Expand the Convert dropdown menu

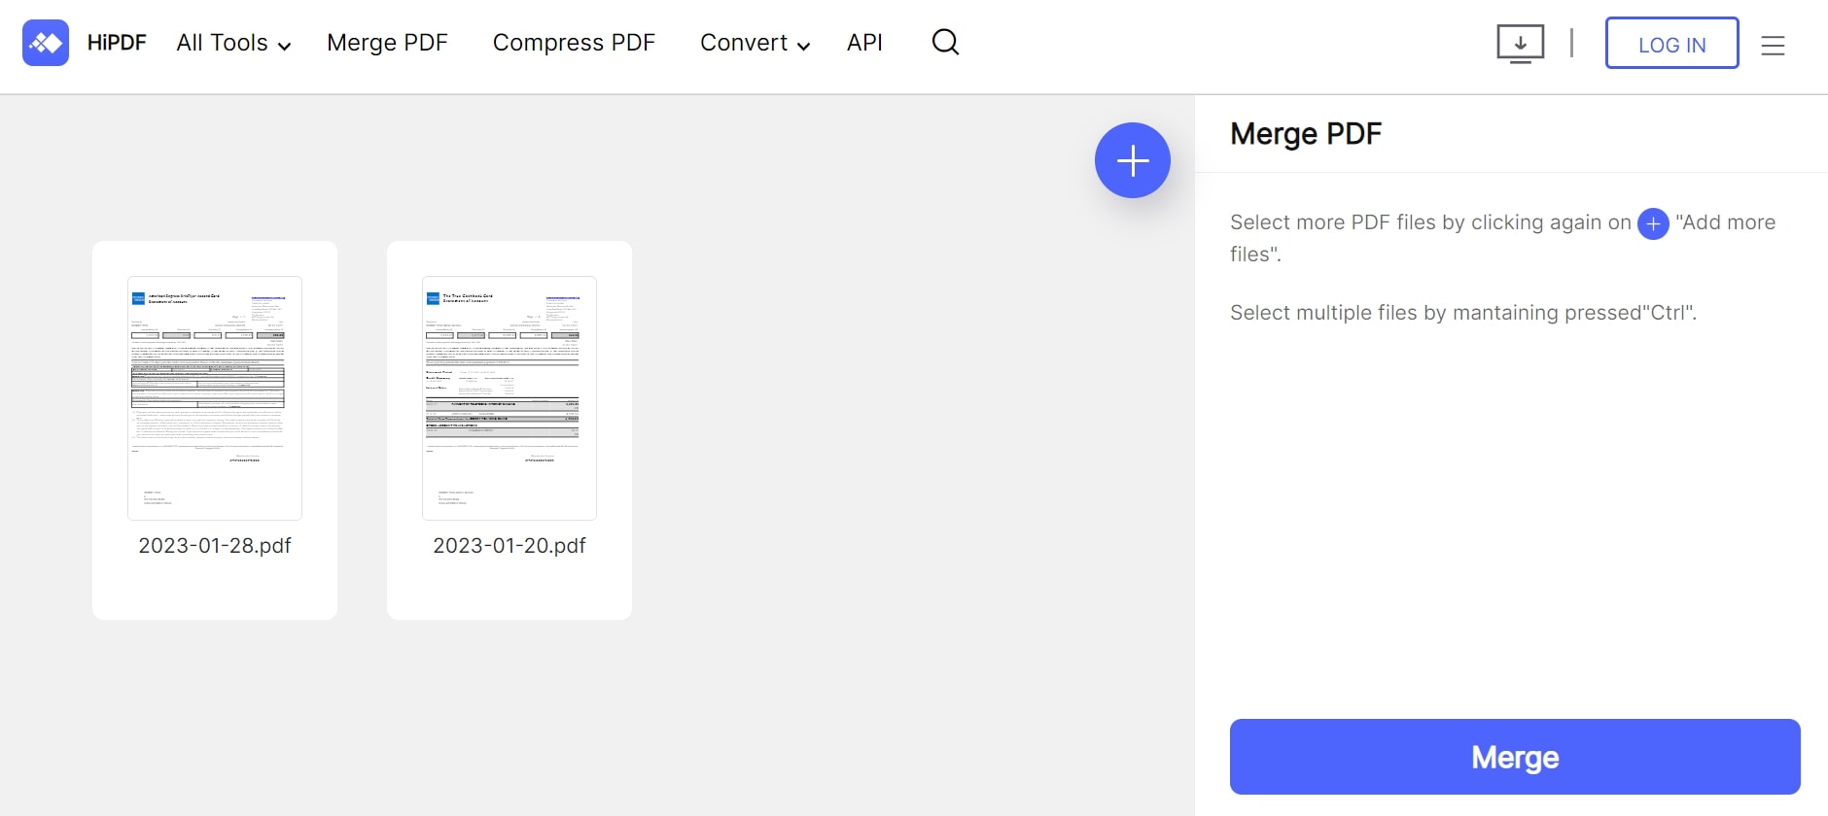click(755, 43)
